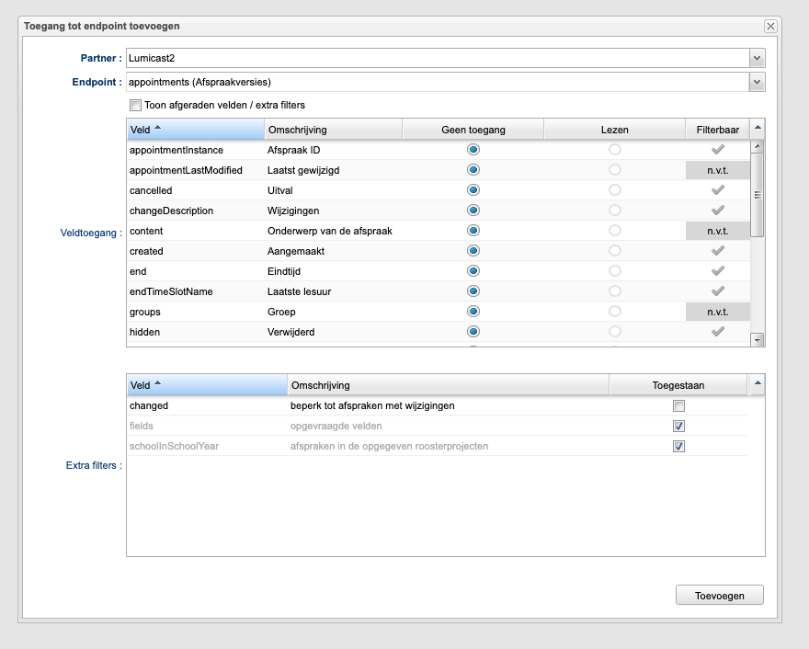Viewport: 809px width, 649px height.
Task: Click filterable checkmark for end row
Action: 718,271
